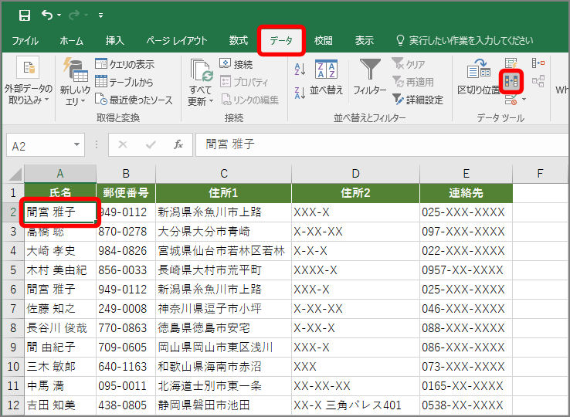Click the クリア filter item
The image size is (570, 417).
click(409, 64)
